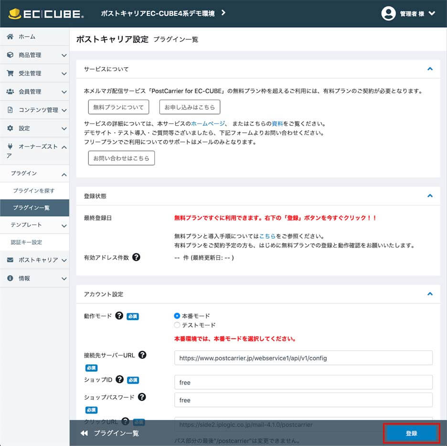Click the 商品管理 box icon
This screenshot has height=446, width=447.
pos(10,55)
